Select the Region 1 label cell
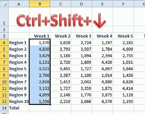The width and height of the screenshot is (145, 114). pos(19,42)
